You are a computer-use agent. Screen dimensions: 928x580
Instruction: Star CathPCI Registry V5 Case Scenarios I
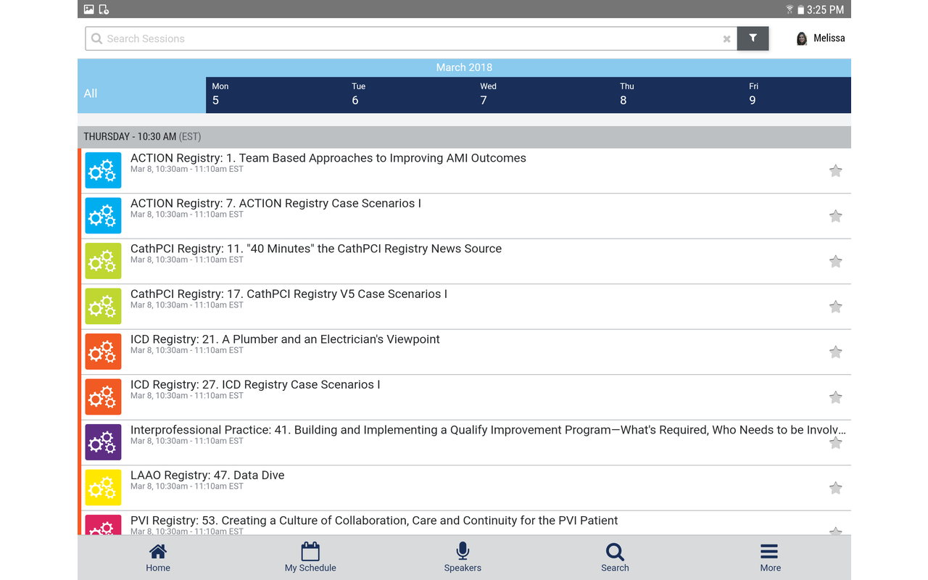pyautogui.click(x=835, y=307)
